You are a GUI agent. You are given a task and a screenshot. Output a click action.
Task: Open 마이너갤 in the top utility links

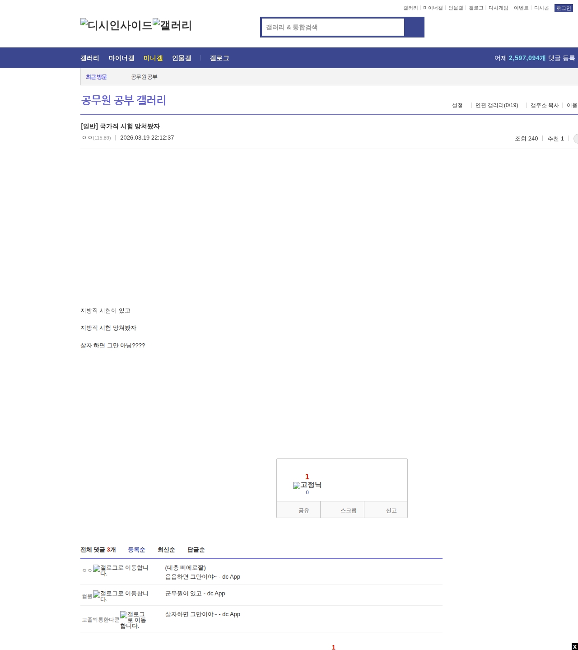point(433,8)
